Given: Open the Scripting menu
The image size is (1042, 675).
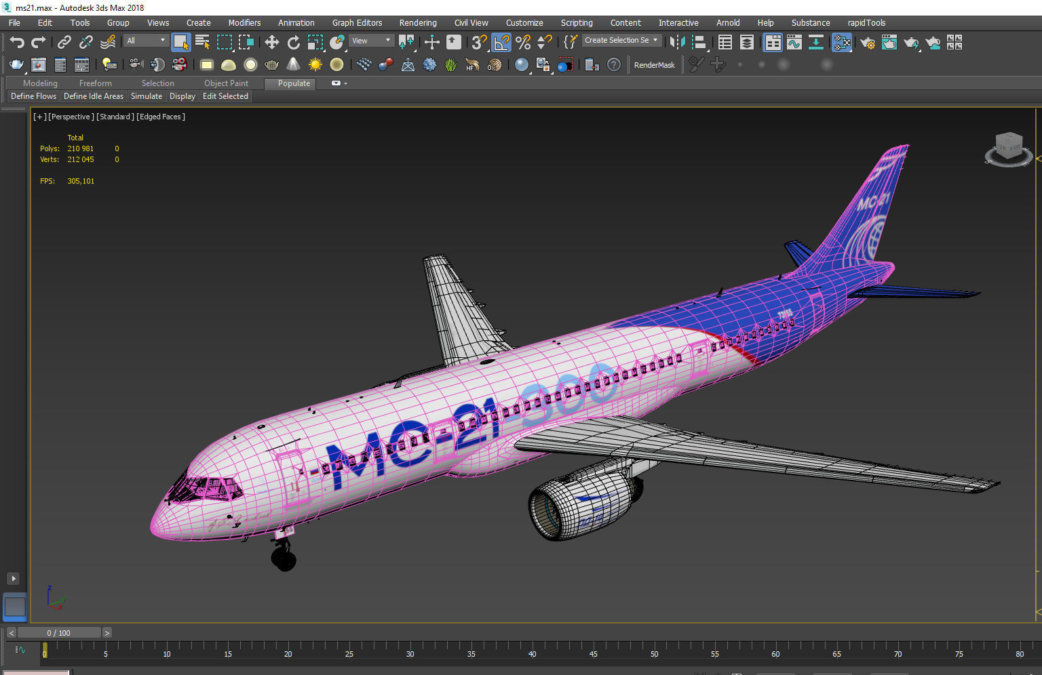Looking at the screenshot, I should click(577, 22).
